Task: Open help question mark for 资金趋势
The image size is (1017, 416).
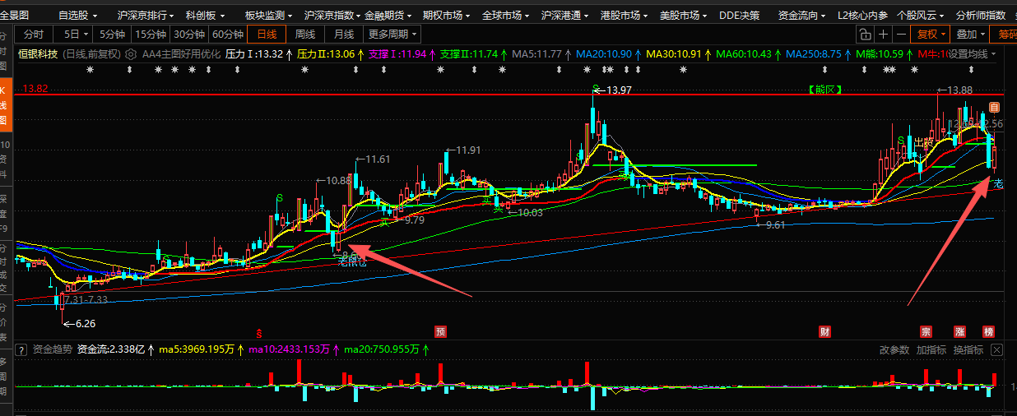Action: (21, 349)
